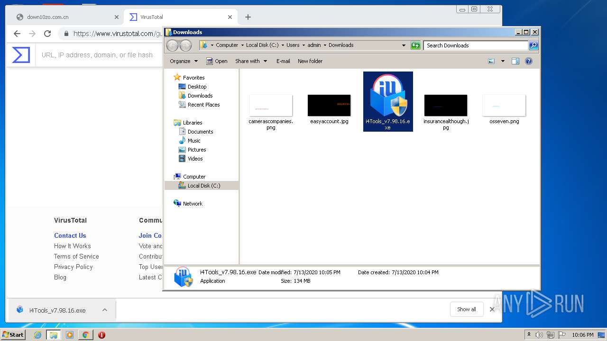Click the volume speaker tray icon
This screenshot has width=607, height=341.
point(539,335)
